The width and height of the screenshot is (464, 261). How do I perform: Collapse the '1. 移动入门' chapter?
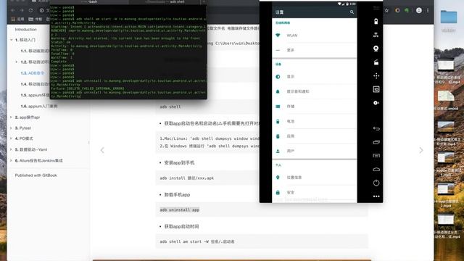(x=12, y=40)
